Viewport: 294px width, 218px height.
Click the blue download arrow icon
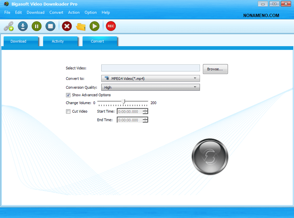click(x=23, y=26)
